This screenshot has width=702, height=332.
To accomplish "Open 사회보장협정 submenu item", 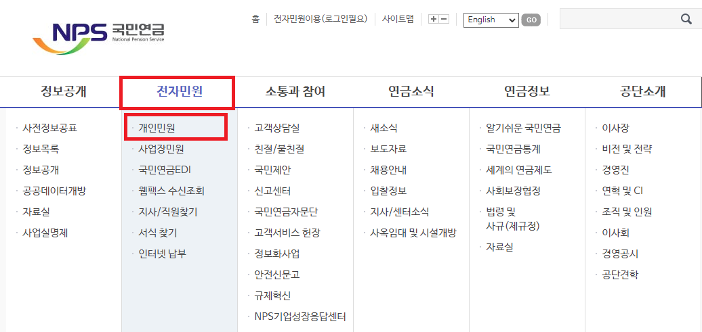I will 514,191.
